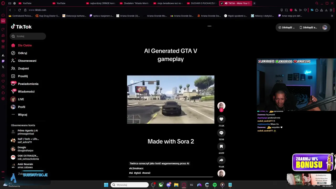Toggle ad blocker shield icon

pos(291,10)
